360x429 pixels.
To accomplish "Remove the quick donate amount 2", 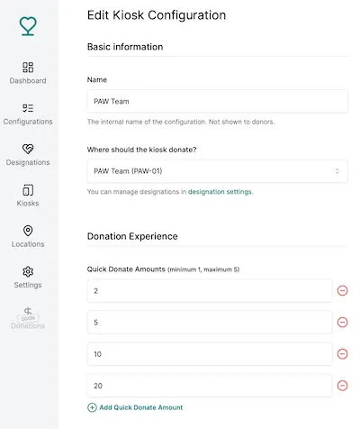I will pyautogui.click(x=342, y=290).
